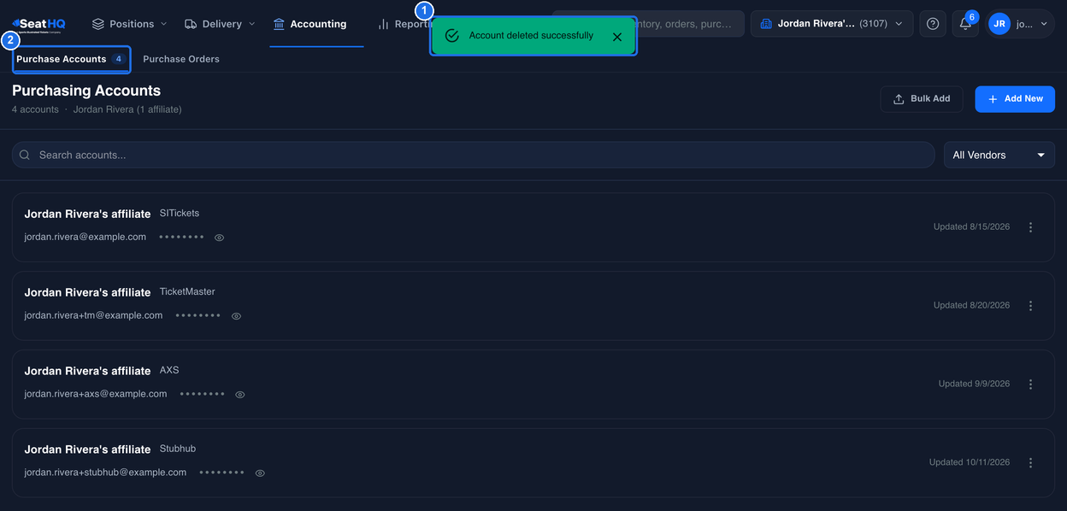Open the Stubhub account options menu
This screenshot has width=1067, height=511.
1030,463
